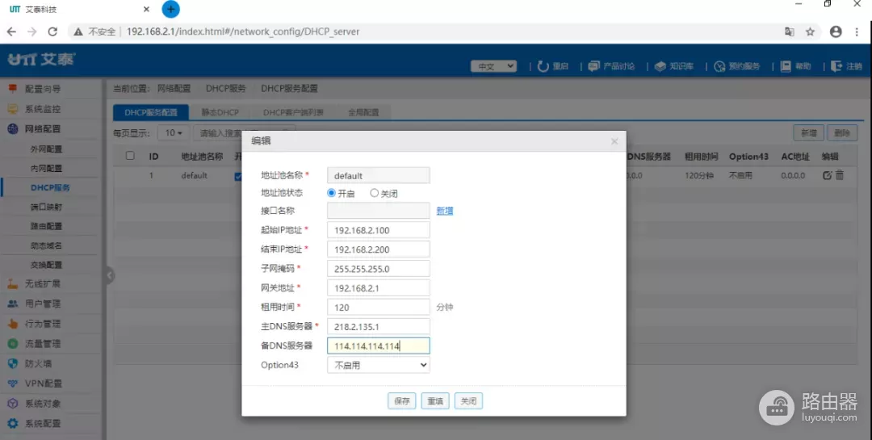The height and width of the screenshot is (440, 872).
Task: Select the 关闭 radio button
Action: [x=375, y=193]
